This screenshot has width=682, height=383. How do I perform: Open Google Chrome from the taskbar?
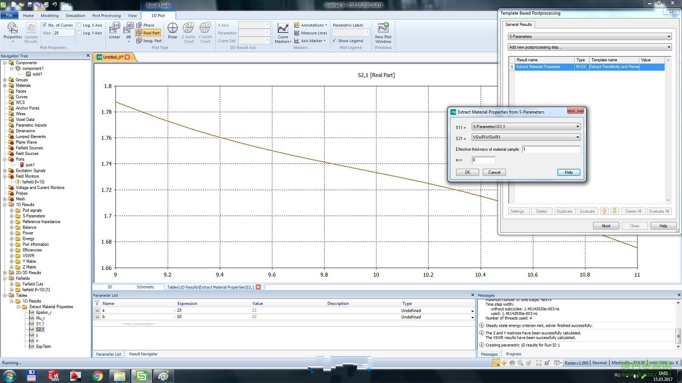point(97,376)
